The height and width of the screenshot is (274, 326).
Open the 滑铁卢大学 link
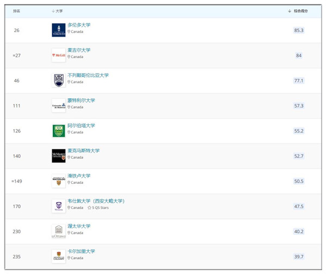tap(79, 176)
